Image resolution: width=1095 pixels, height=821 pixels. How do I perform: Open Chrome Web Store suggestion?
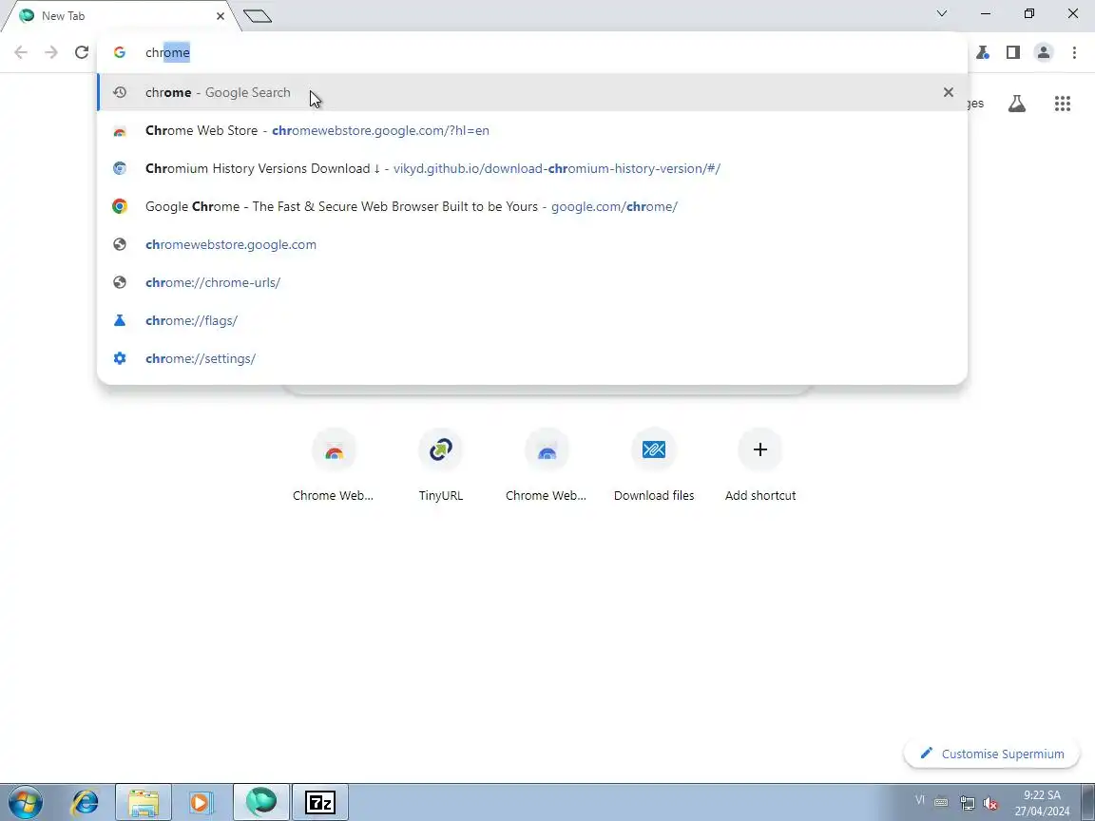click(532, 130)
